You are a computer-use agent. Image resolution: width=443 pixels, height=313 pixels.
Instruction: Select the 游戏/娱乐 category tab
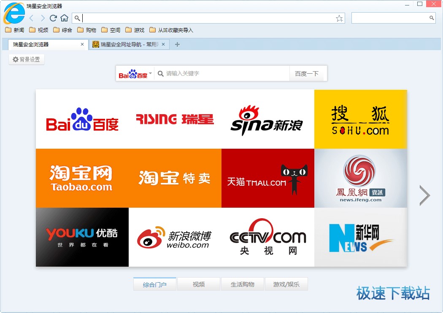coord(286,284)
